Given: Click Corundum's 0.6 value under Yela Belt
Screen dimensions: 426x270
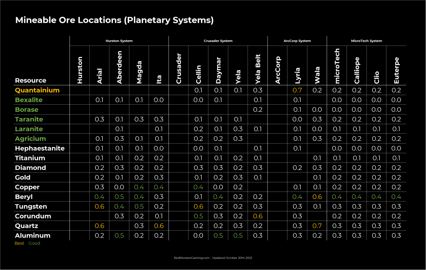Looking at the screenshot, I should click(258, 216).
